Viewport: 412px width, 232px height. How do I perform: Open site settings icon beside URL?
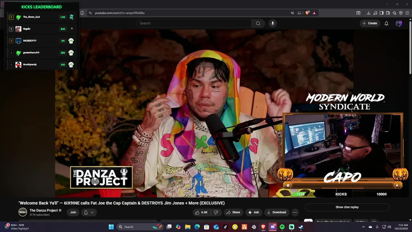coord(90,13)
